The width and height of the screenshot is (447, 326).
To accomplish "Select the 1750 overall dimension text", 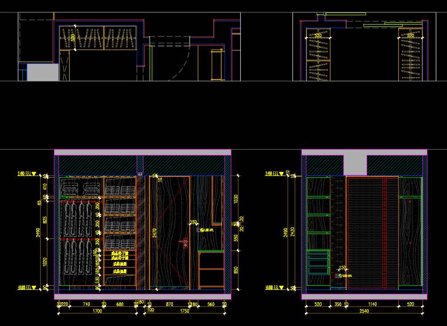I will point(184,311).
